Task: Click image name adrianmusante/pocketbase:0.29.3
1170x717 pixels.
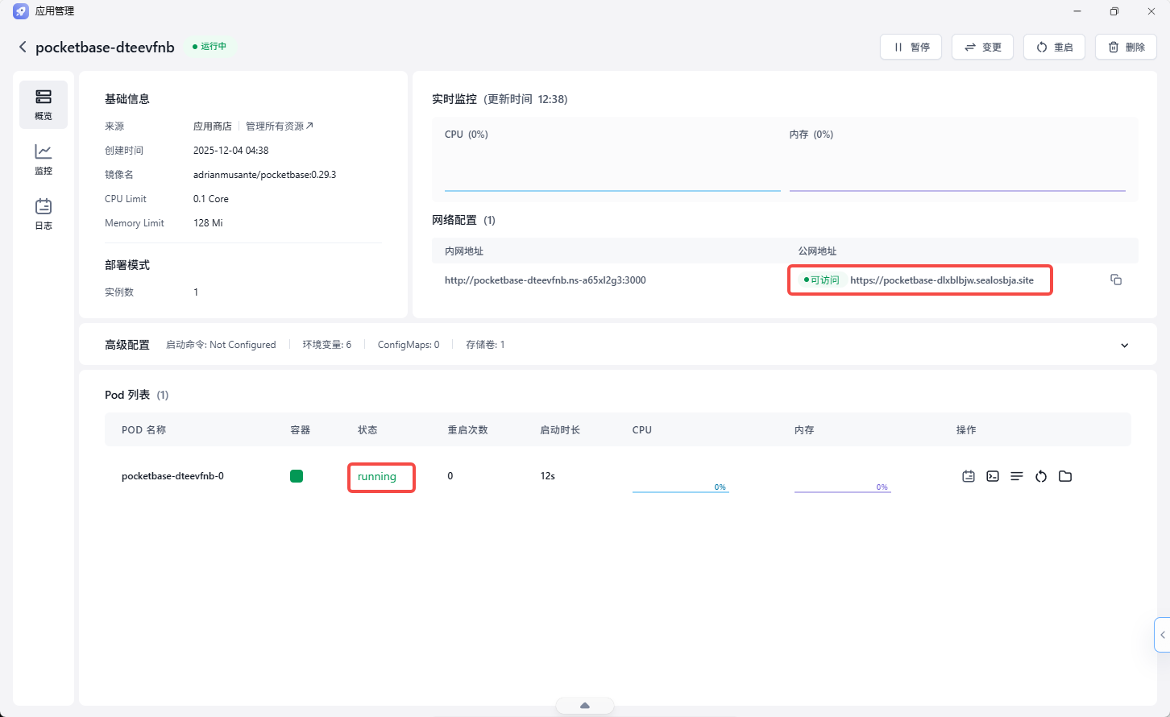Action: pyautogui.click(x=264, y=175)
